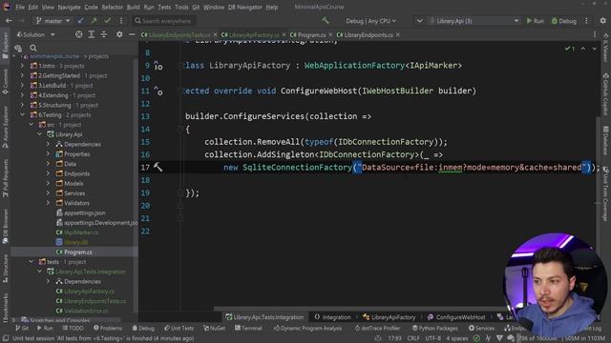
Task: Open the Problems tool window
Action: click(108, 328)
